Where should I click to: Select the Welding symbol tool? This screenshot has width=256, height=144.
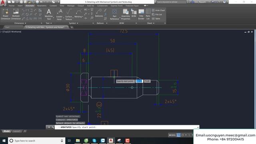click(x=78, y=14)
